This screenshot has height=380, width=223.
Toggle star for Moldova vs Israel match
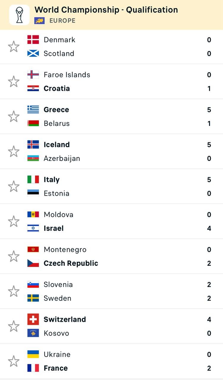pos(14,221)
